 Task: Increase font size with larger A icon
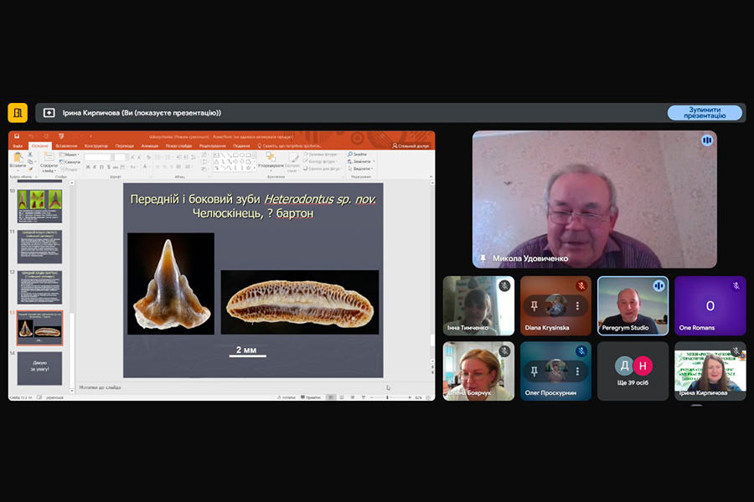[132, 157]
